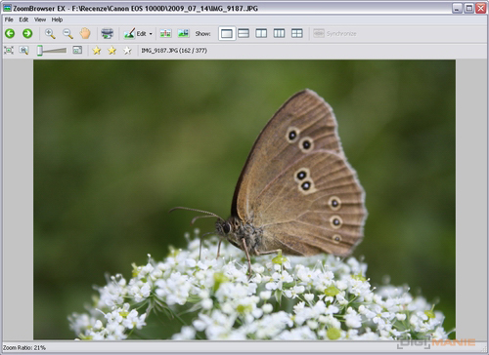Click the file name label IMG_9187.JPG (162 / 377)

click(174, 51)
